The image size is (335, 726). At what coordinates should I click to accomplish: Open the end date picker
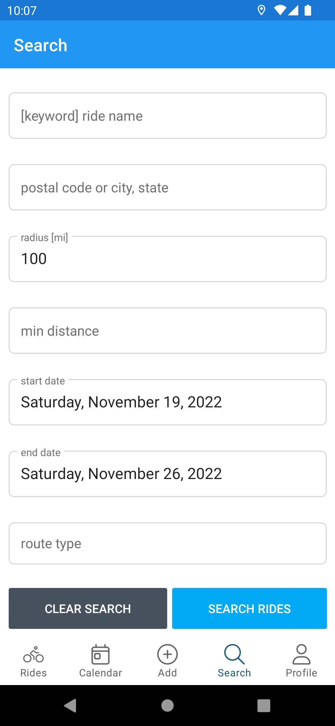(x=167, y=474)
